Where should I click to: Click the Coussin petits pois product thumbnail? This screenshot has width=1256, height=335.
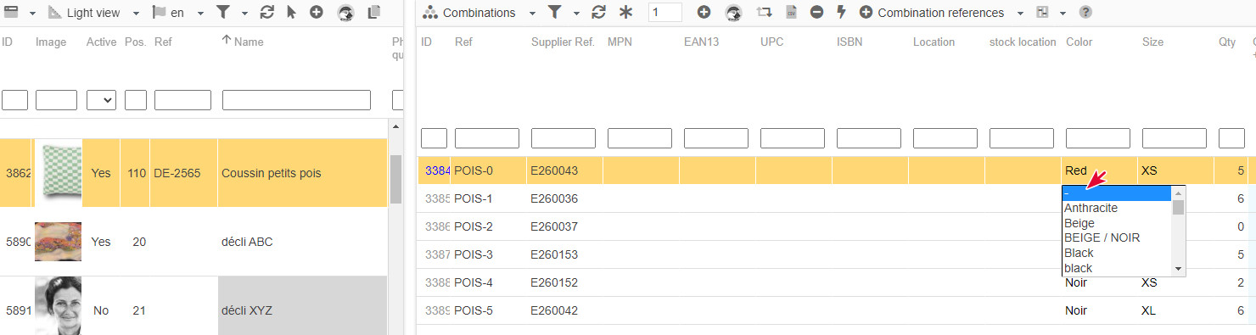(58, 173)
